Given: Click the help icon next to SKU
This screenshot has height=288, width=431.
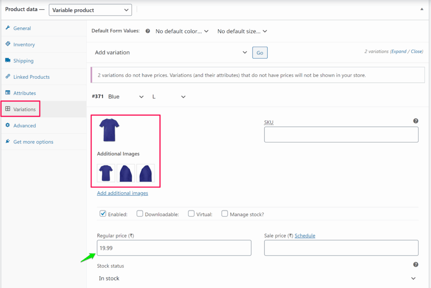Looking at the screenshot, I should tap(415, 121).
